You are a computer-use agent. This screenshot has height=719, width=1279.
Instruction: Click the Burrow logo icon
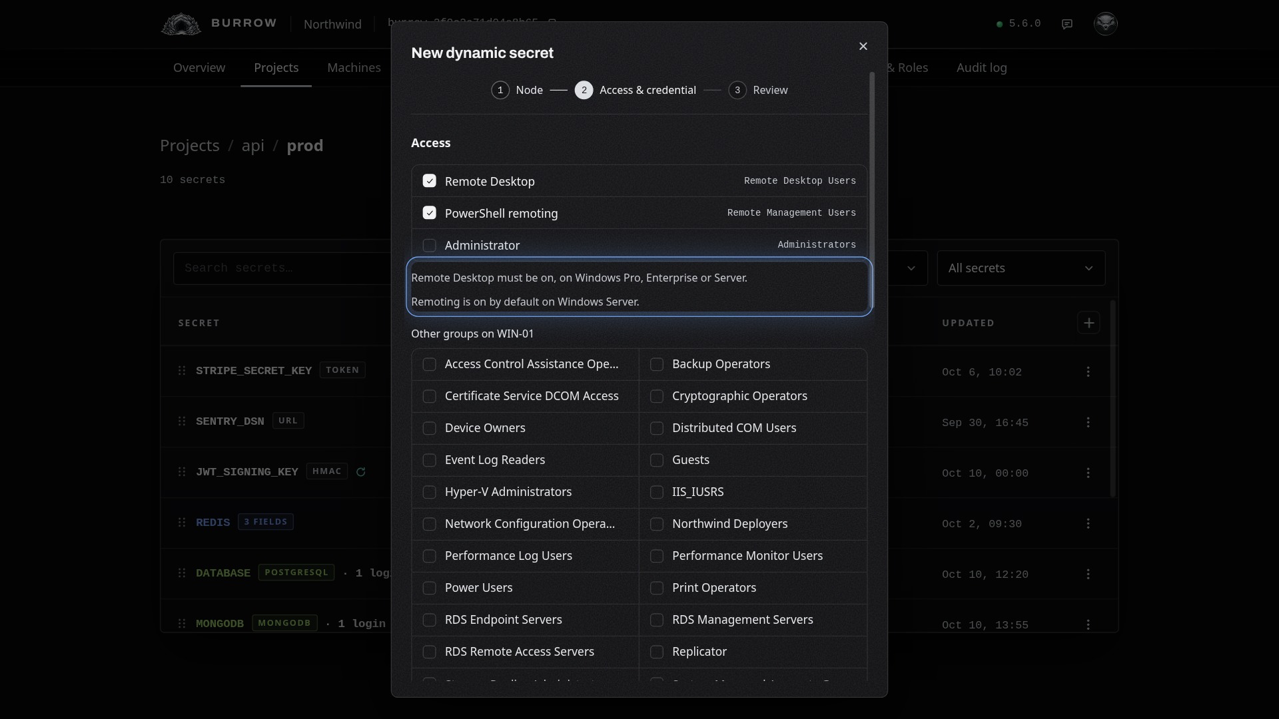point(181,24)
